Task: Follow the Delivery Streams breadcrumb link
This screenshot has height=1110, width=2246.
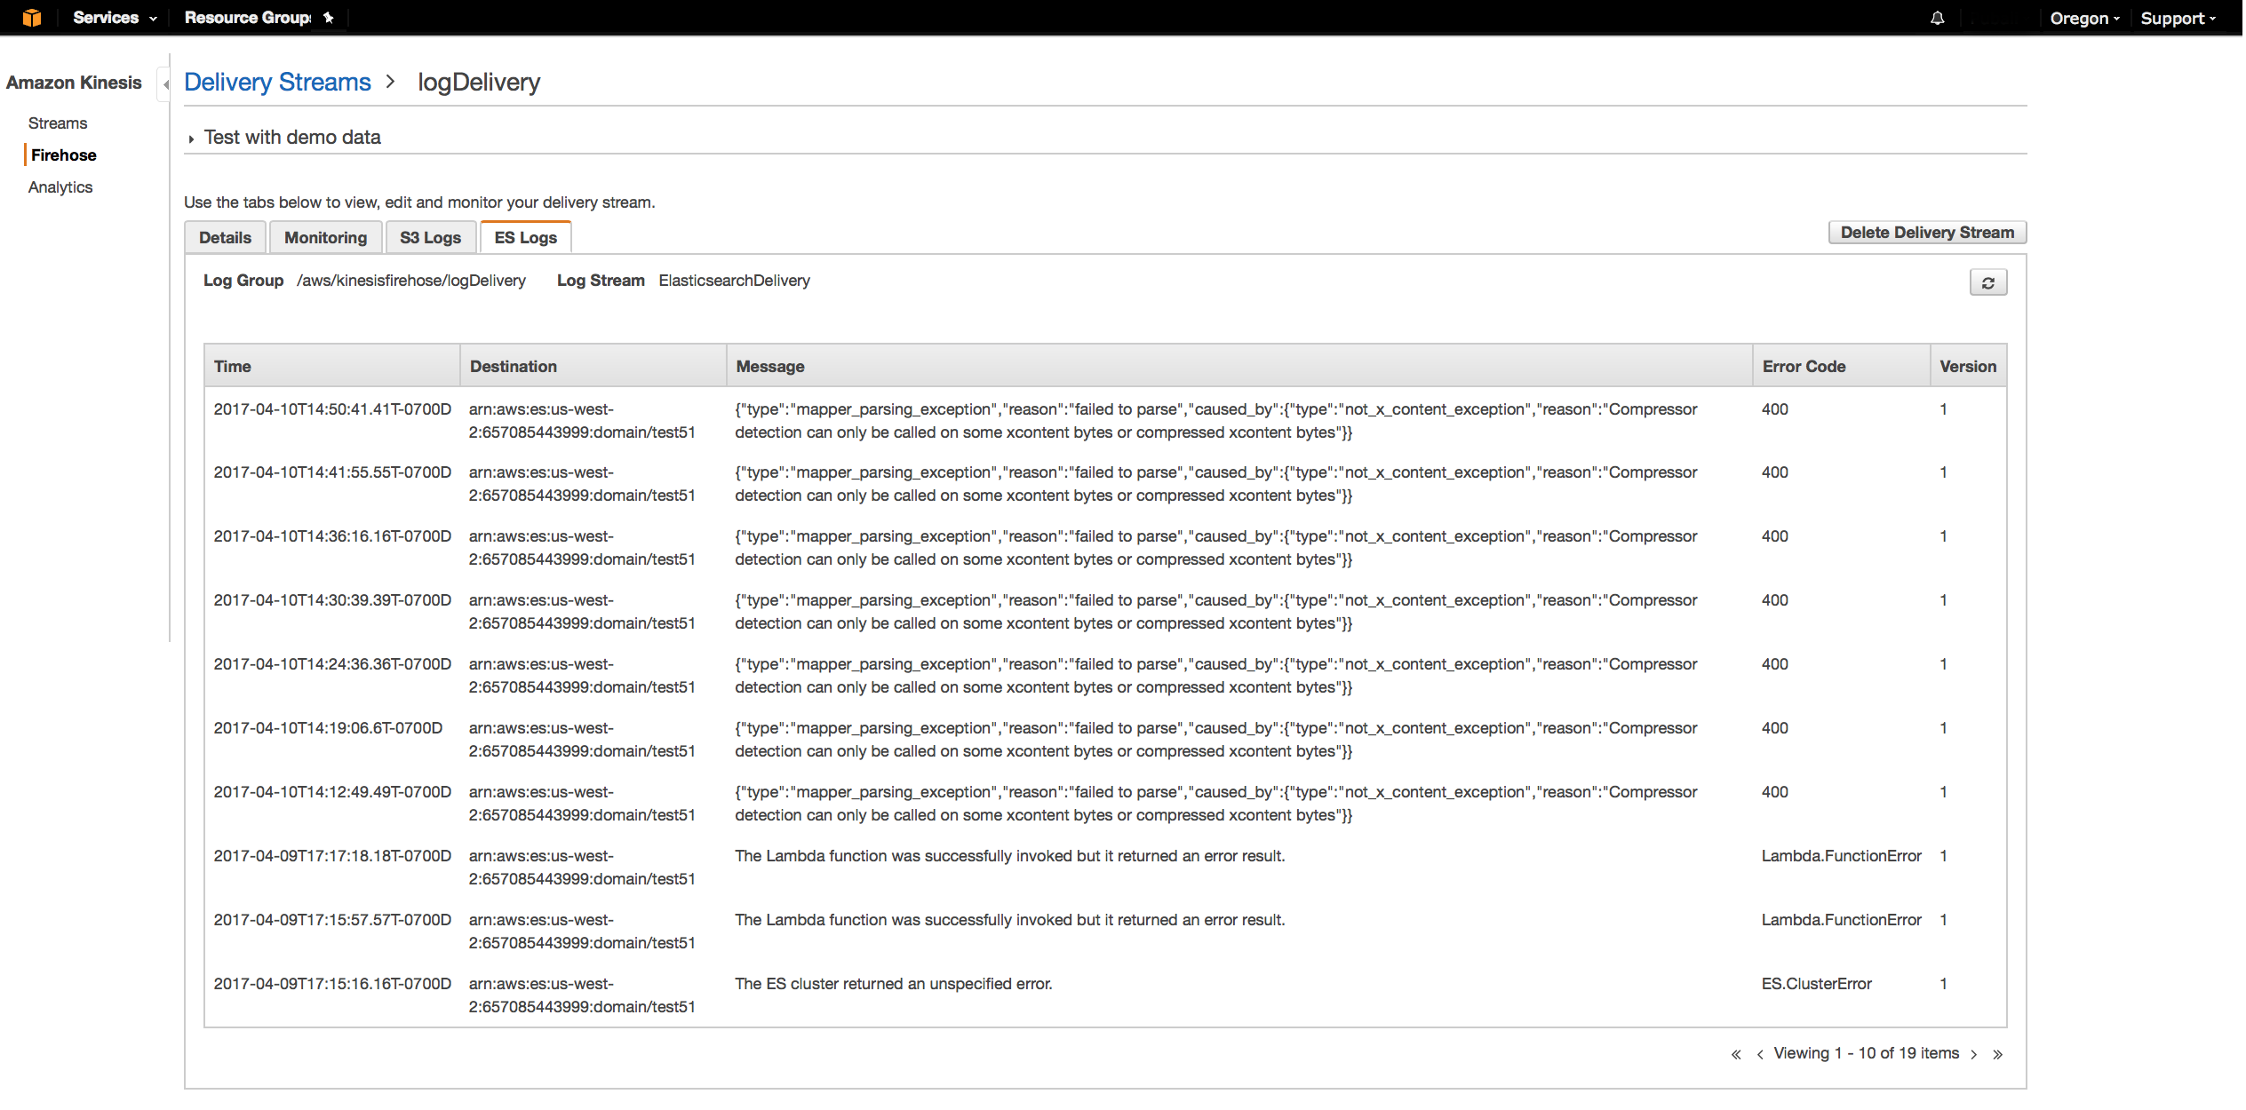Action: point(277,83)
